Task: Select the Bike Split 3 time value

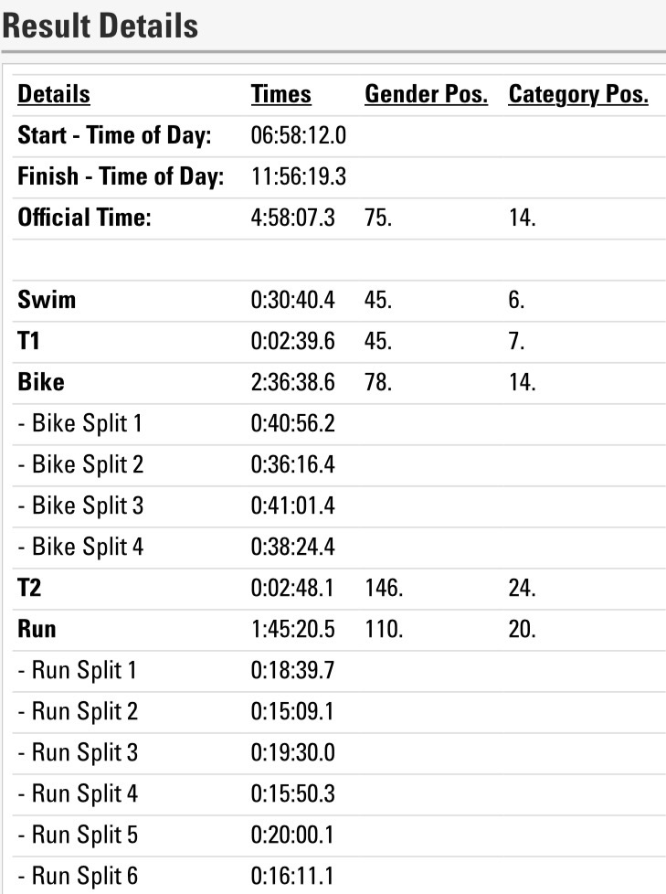Action: point(292,506)
